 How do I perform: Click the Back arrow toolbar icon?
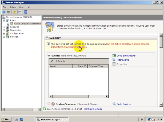4,12
